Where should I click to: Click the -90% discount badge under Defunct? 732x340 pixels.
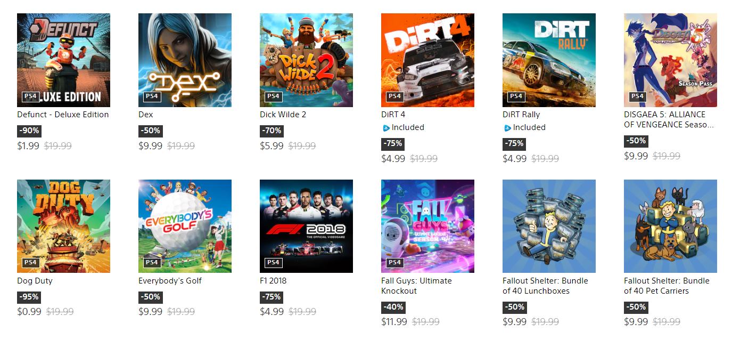click(29, 131)
